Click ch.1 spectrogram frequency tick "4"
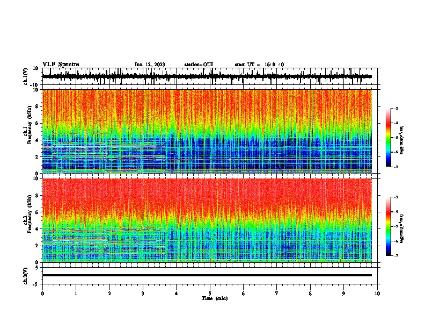425x329 pixels. tap(38, 140)
